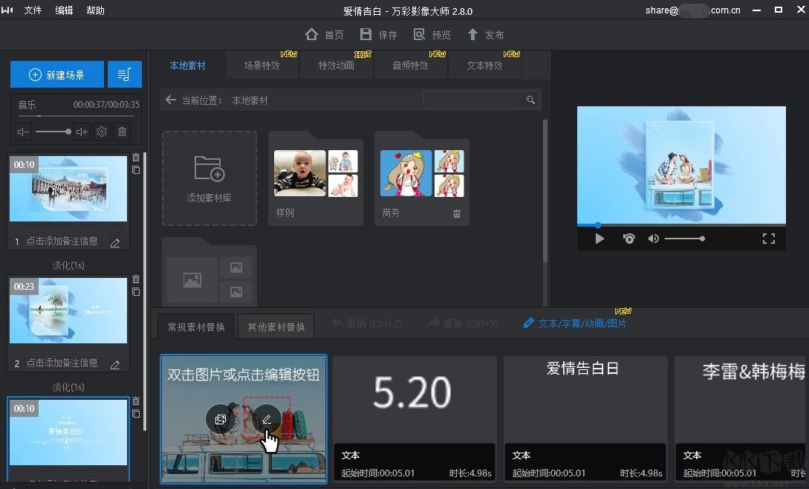Viewport: 809px width, 489px height.
Task: Toggle the preview eye icon under the player
Action: click(x=628, y=239)
